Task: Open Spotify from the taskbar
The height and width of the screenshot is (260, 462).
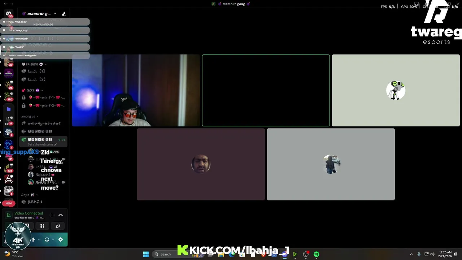Action: coord(317,254)
